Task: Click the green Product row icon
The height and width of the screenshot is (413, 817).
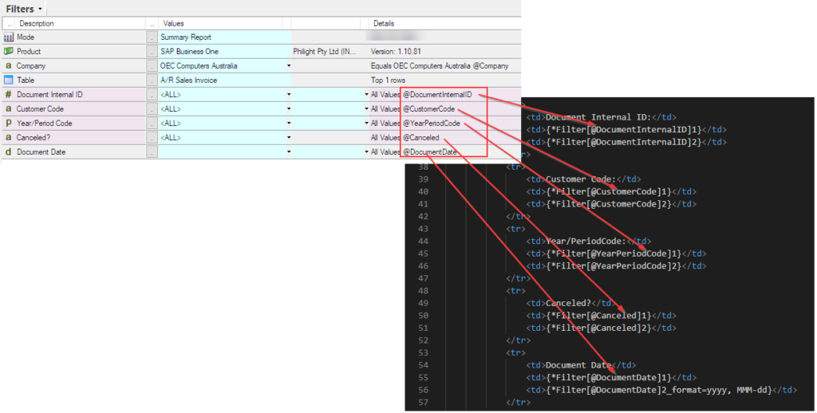Action: (x=8, y=51)
